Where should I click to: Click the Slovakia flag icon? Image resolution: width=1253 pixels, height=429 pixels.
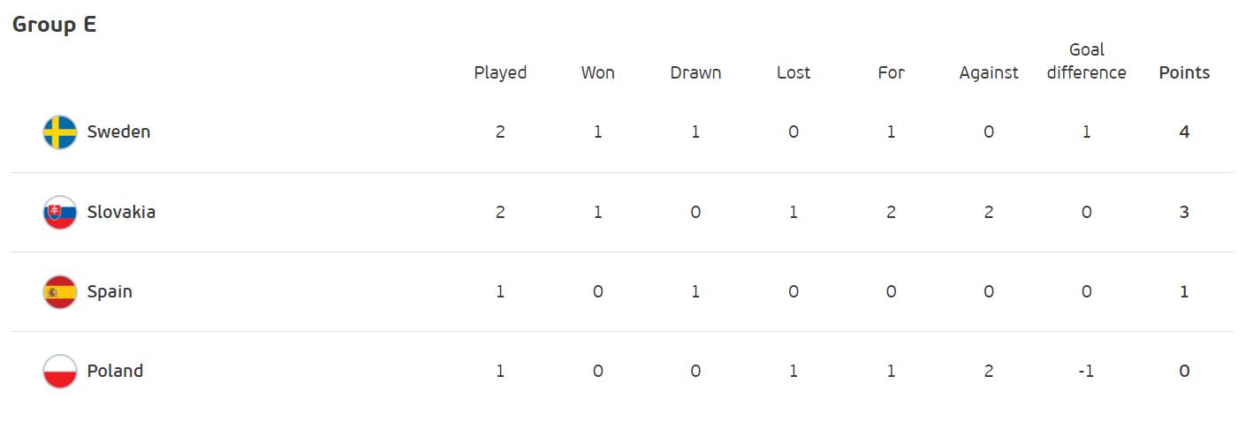[60, 212]
